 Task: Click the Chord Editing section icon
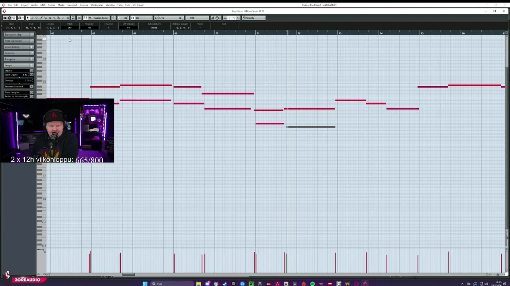click(x=32, y=47)
